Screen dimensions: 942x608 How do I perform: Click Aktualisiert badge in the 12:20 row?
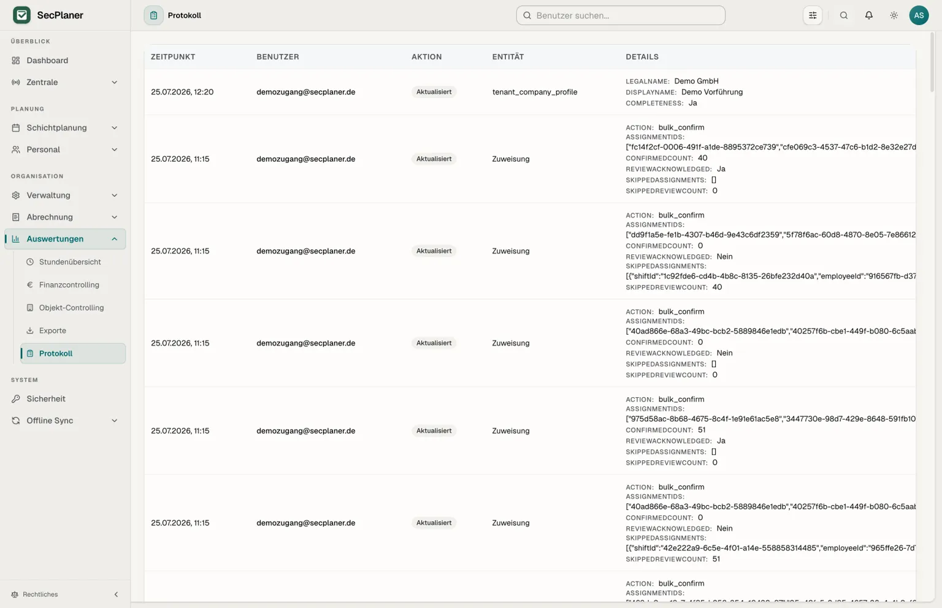(434, 92)
